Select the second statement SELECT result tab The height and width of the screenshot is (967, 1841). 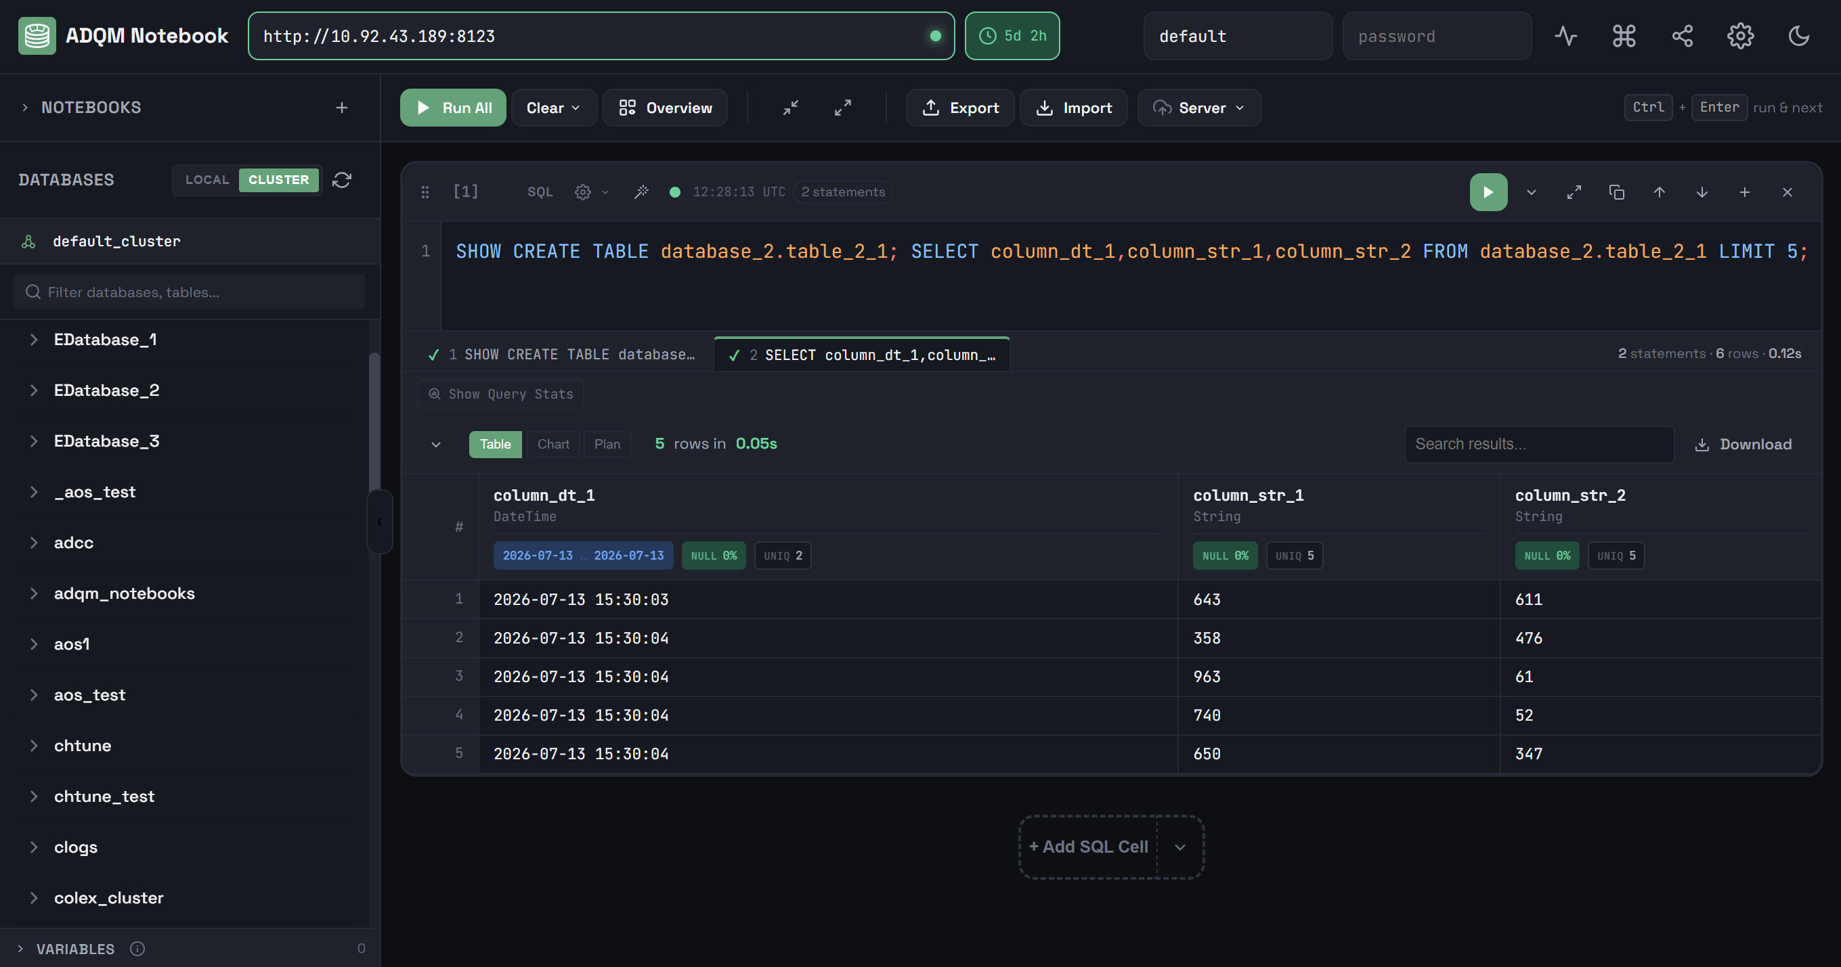point(861,355)
